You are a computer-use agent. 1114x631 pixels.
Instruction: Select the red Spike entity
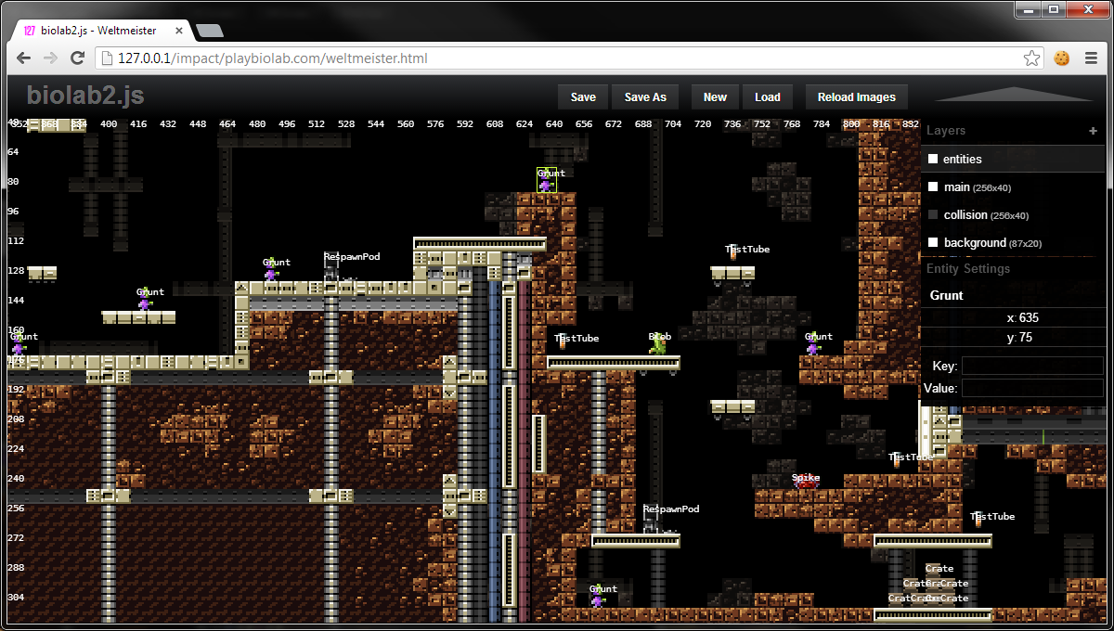tap(806, 483)
